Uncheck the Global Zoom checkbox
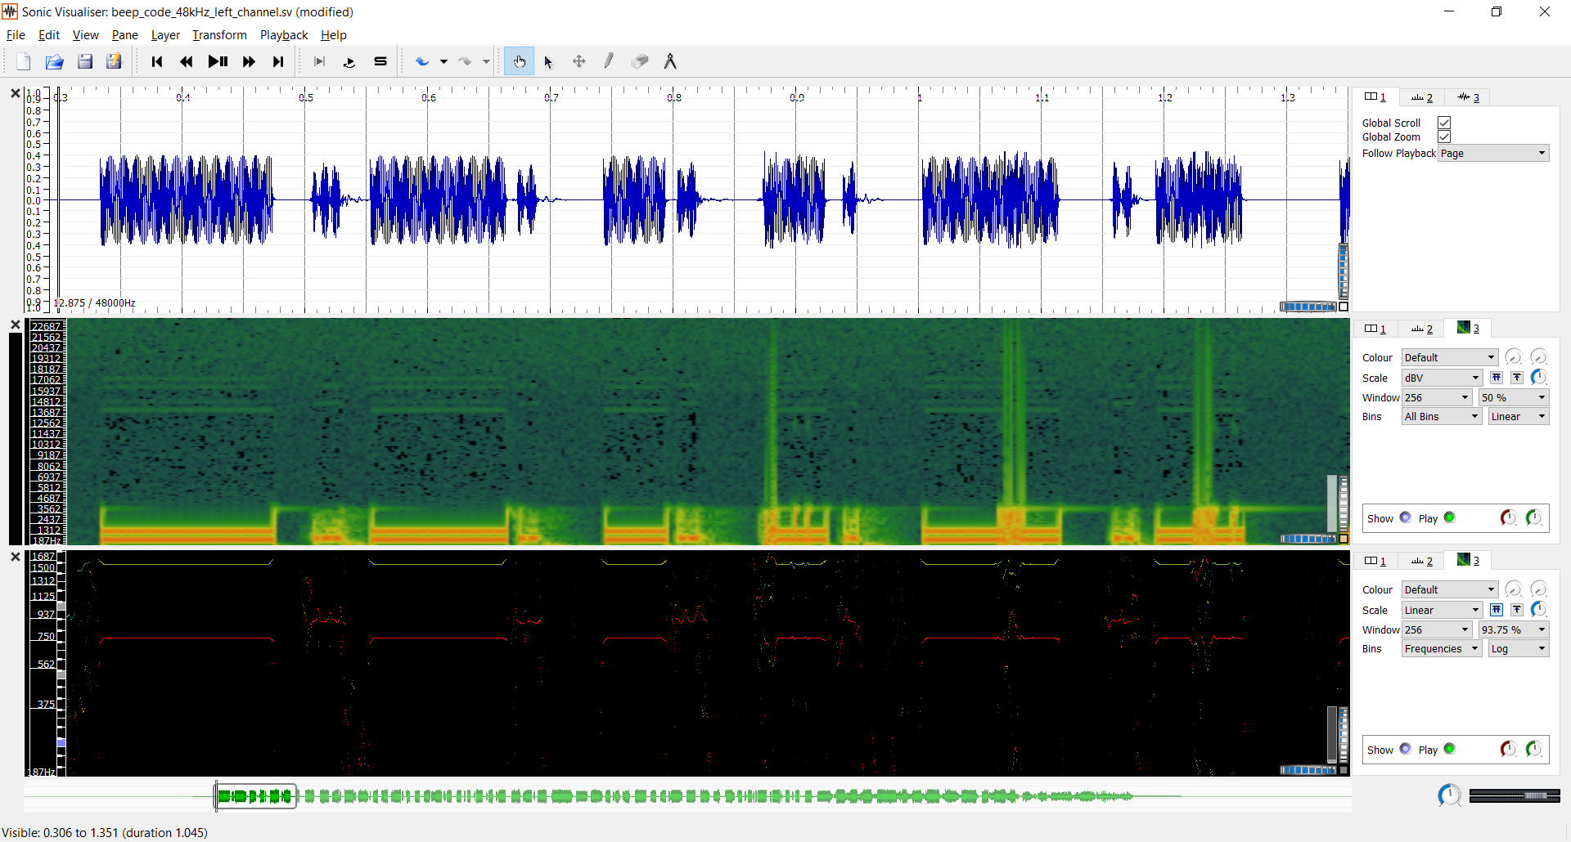The width and height of the screenshot is (1571, 842). (1444, 137)
